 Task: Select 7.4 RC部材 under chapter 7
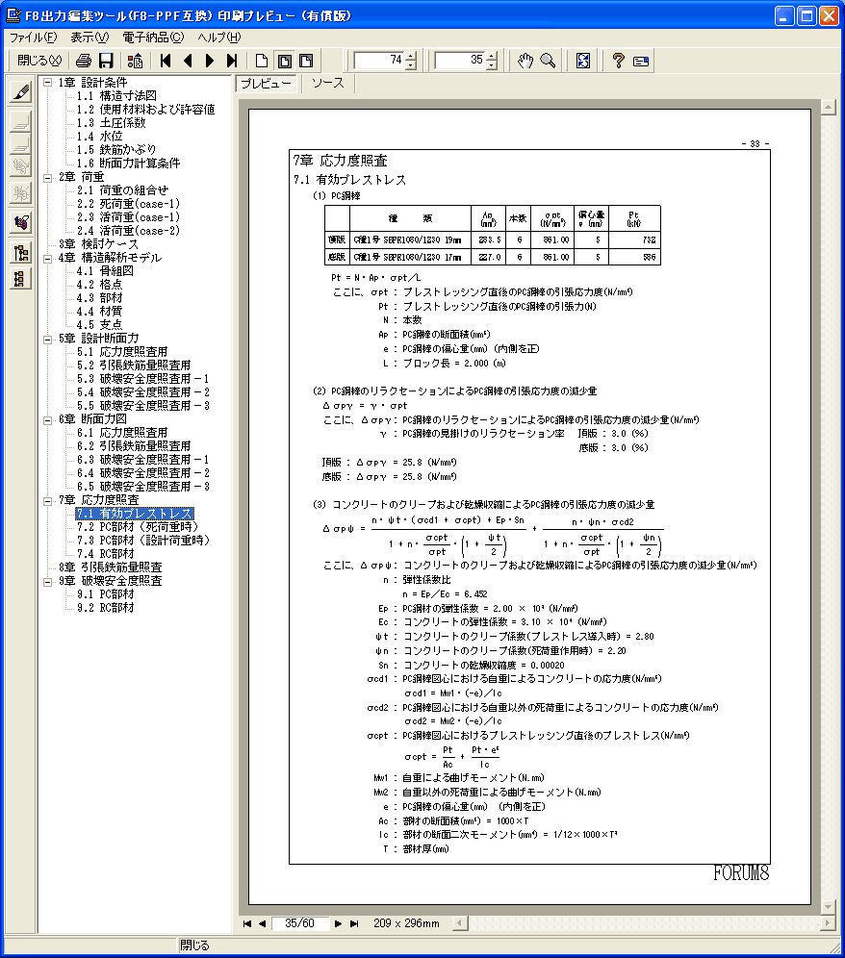pyautogui.click(x=105, y=553)
